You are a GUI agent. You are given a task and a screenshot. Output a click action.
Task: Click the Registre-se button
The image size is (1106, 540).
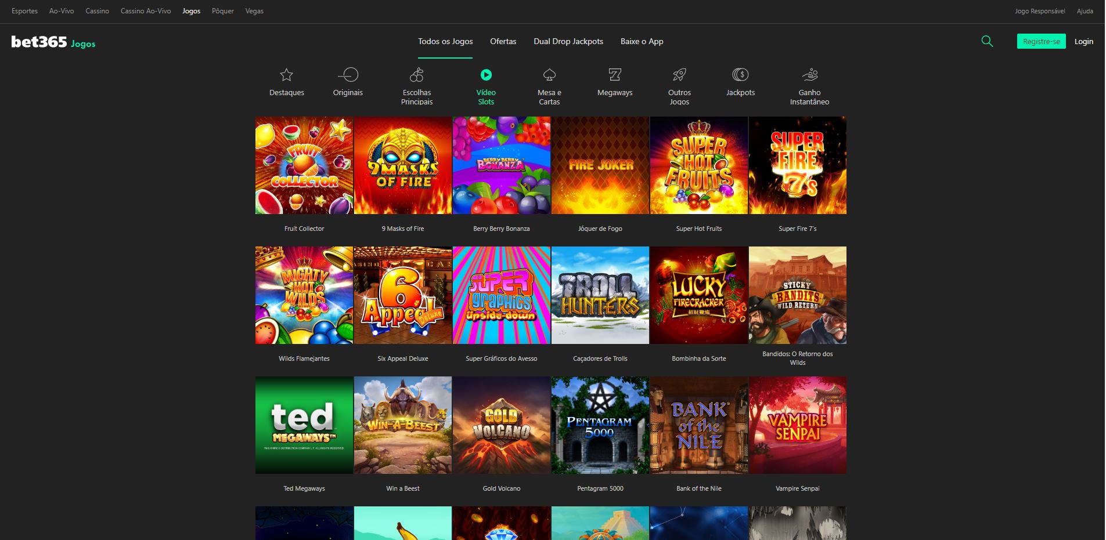(x=1041, y=41)
